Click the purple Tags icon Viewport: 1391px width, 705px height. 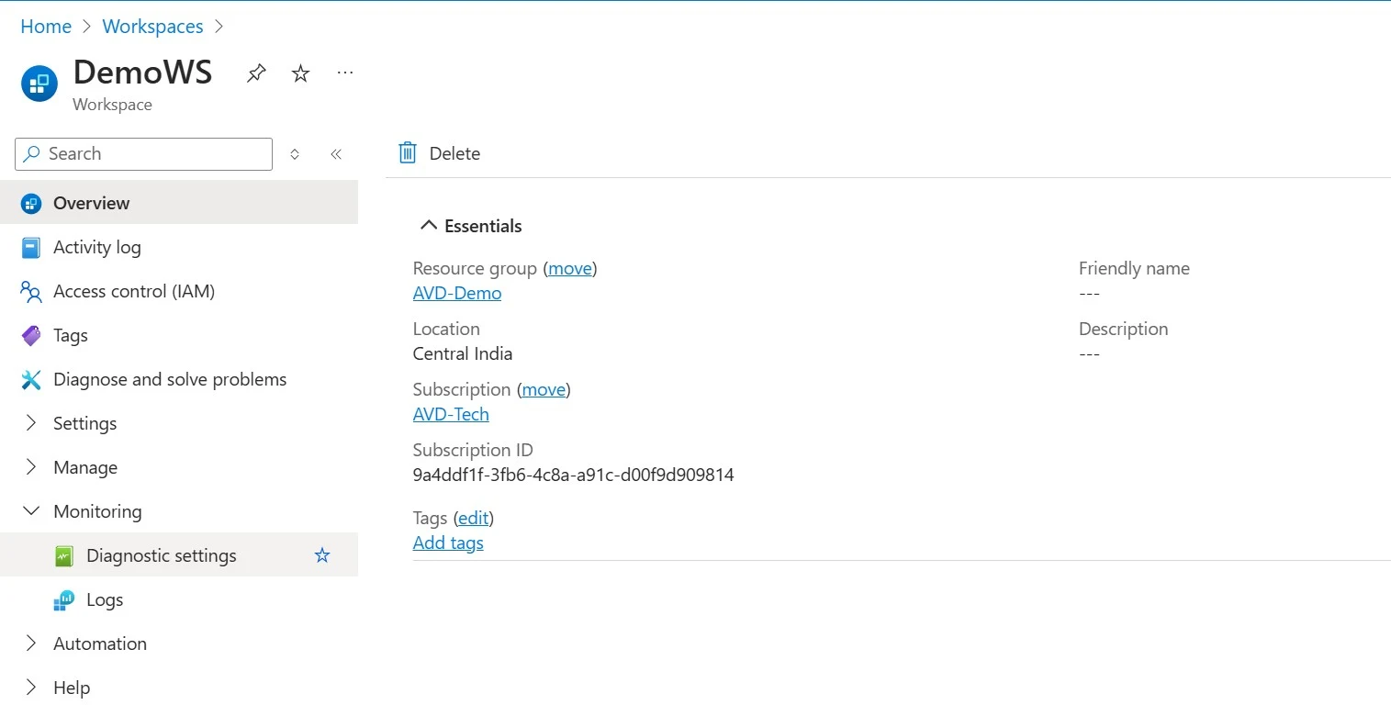pos(31,336)
